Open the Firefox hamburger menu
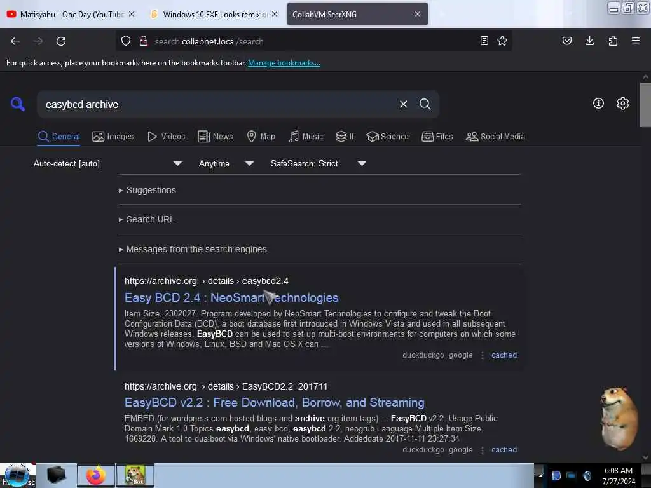Image resolution: width=651 pixels, height=488 pixels. [636, 41]
